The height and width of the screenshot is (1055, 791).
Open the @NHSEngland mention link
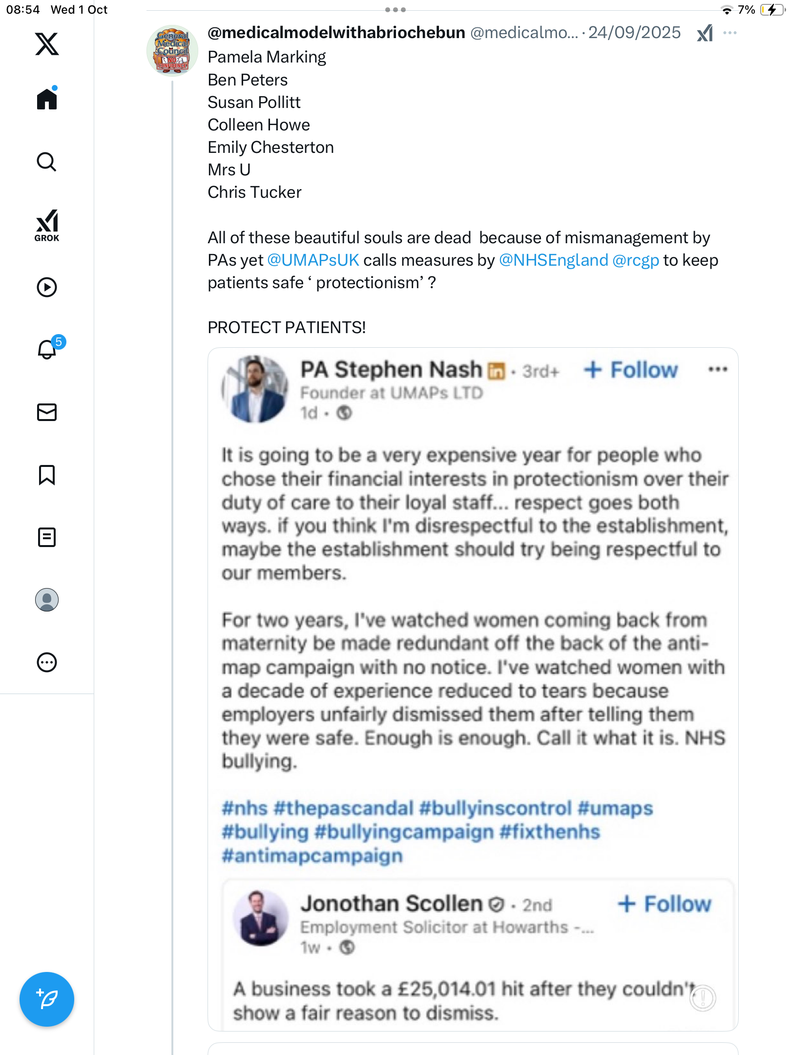click(x=553, y=260)
